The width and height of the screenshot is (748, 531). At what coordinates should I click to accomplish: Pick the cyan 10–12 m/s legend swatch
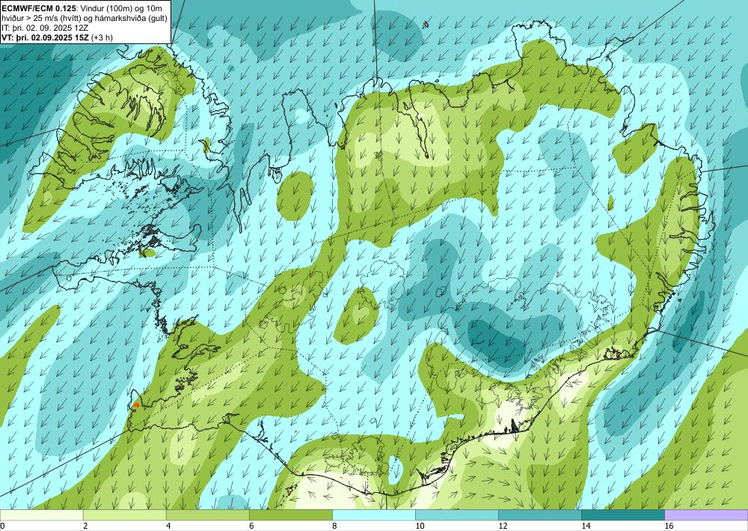tap(457, 515)
